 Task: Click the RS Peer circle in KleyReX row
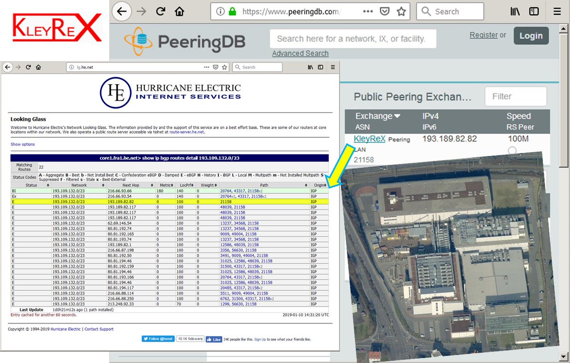[512, 151]
